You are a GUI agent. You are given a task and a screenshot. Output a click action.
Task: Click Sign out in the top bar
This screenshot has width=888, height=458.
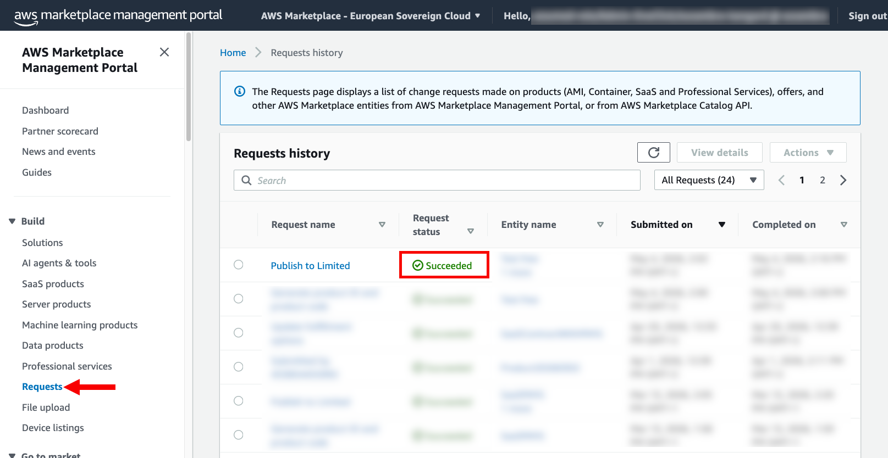(868, 16)
